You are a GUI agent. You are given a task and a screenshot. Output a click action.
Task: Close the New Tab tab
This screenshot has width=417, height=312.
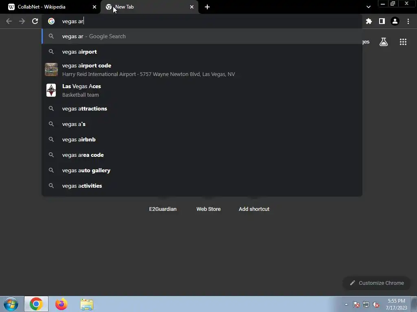192,7
